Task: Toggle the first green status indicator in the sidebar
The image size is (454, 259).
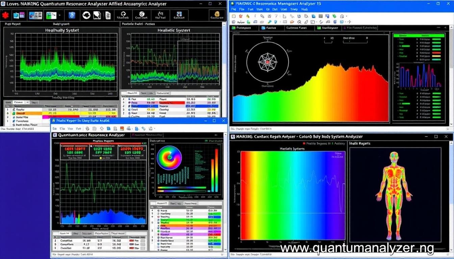Action: [436, 39]
